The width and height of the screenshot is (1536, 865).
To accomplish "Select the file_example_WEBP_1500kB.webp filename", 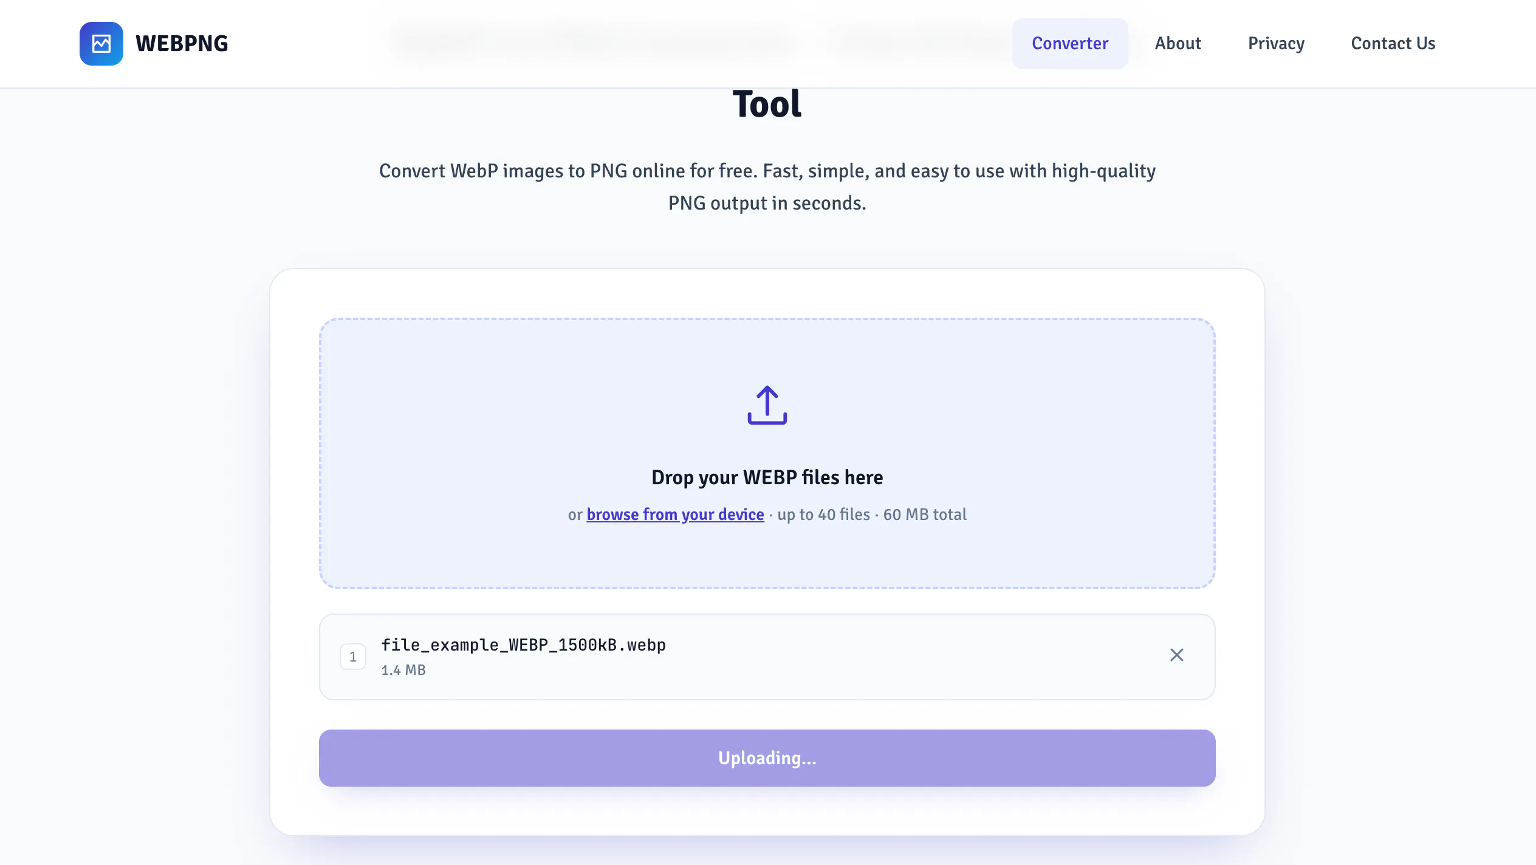I will [523, 645].
